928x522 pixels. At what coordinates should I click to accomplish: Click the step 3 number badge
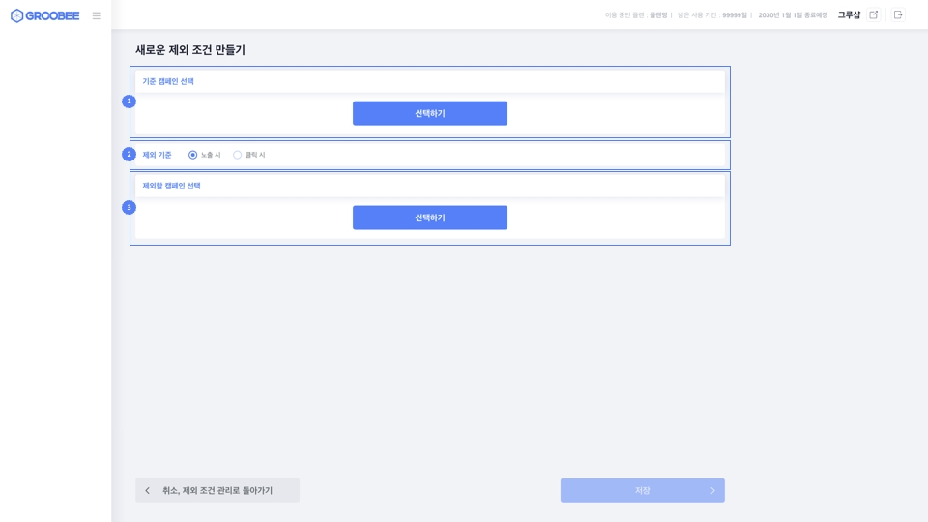129,207
